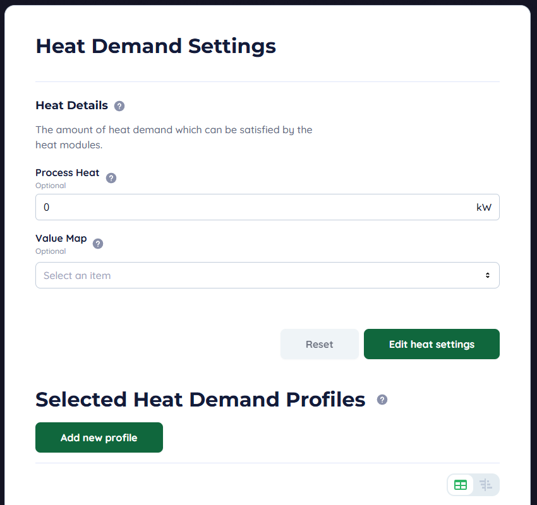Open the Process Heat help tooltip
The height and width of the screenshot is (505, 537).
click(111, 178)
